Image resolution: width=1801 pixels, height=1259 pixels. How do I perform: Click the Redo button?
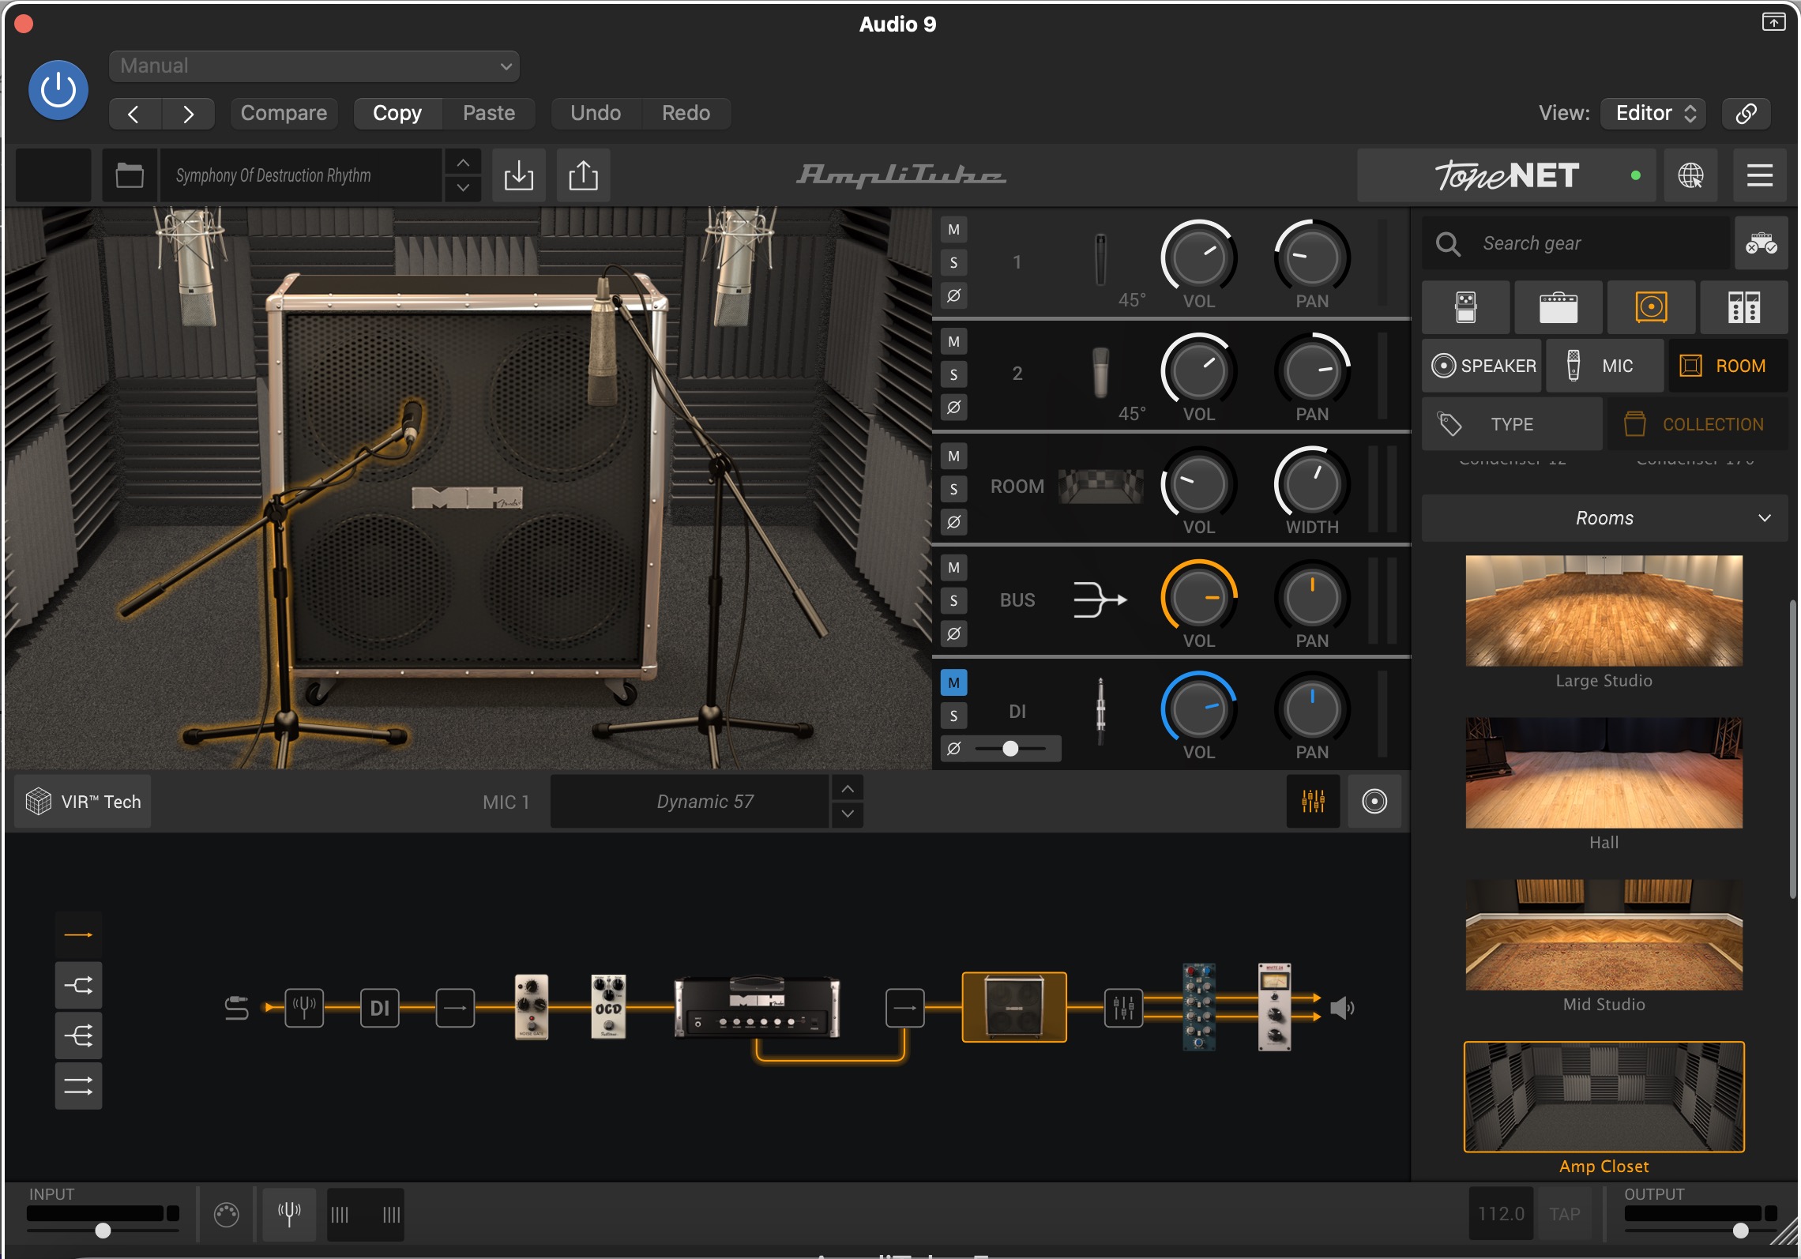point(686,113)
